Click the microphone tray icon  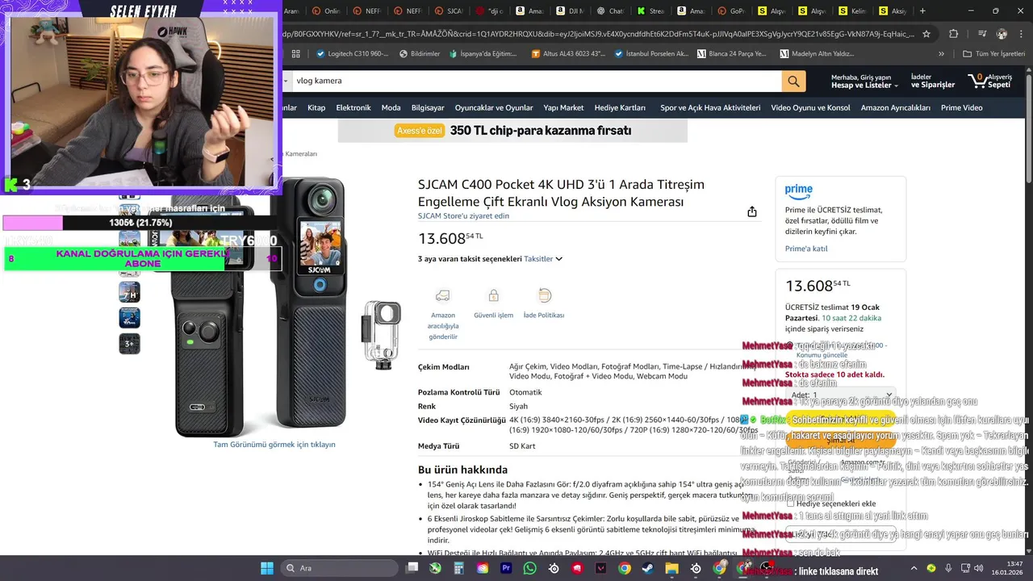pyautogui.click(x=948, y=568)
